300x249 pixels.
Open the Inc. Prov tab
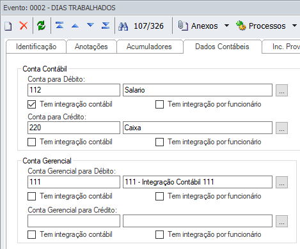281,47
